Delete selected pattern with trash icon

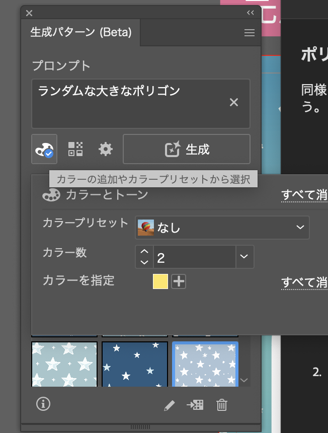coord(221,405)
